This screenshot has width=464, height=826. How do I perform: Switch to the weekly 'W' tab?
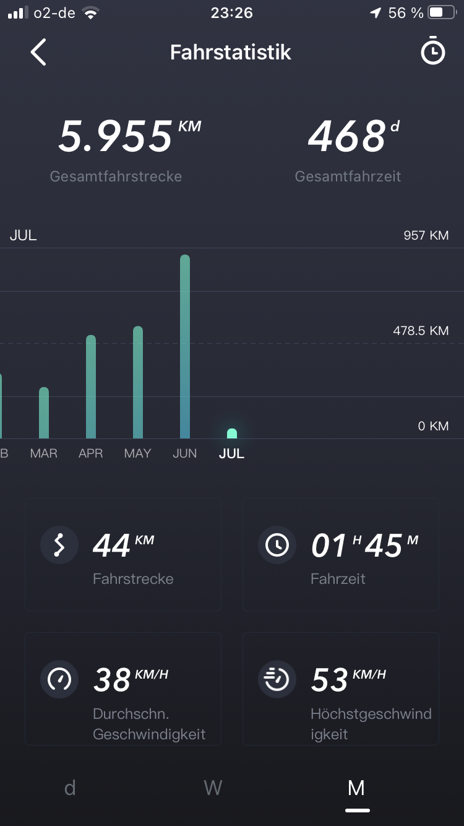[x=213, y=788]
